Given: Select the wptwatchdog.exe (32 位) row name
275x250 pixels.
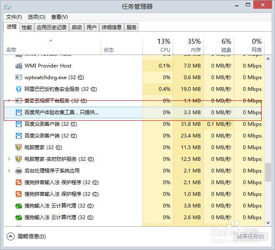Looking at the screenshot, I should (x=54, y=77).
